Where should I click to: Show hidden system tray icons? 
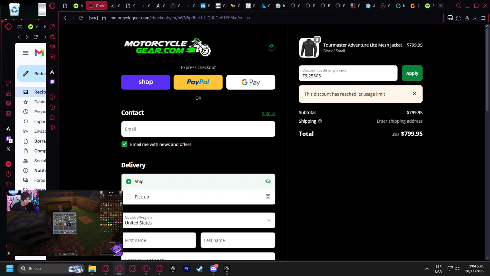click(x=427, y=269)
